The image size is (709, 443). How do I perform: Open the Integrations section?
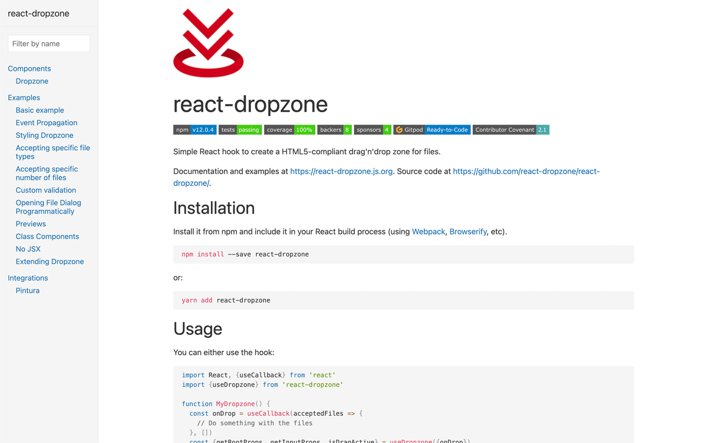28,278
